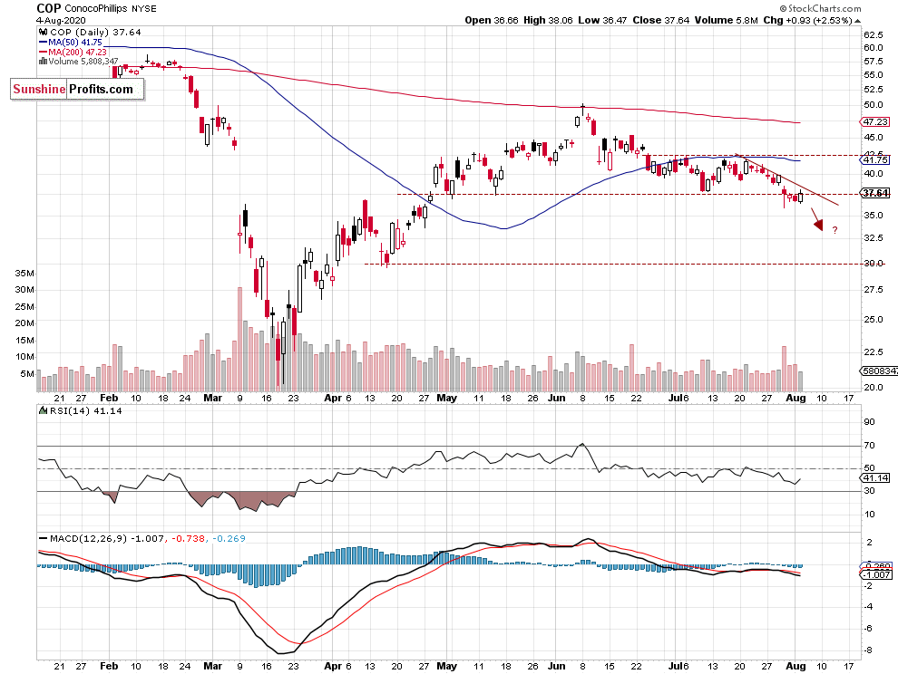898x674 pixels.
Task: Click the Feb label under the MACD panel
Action: tap(109, 666)
